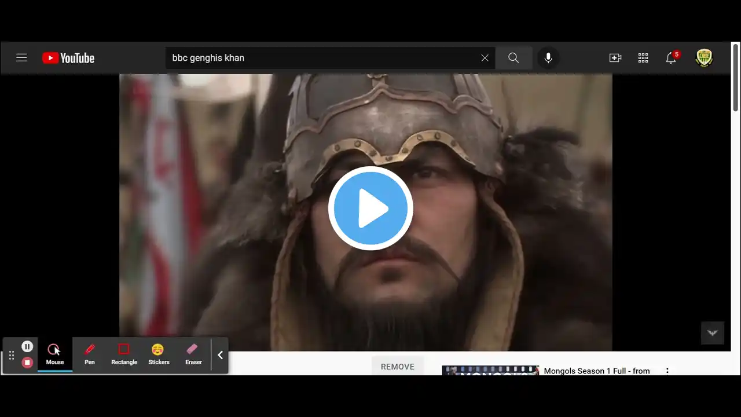This screenshot has height=417, width=741.
Task: Submit search with the magnifier button
Action: [x=513, y=58]
